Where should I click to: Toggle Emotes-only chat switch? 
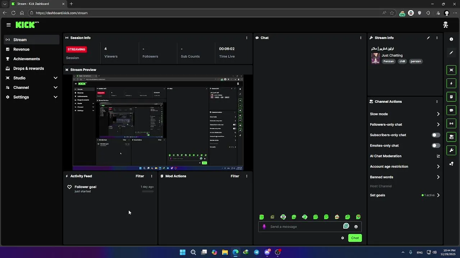[x=436, y=145]
